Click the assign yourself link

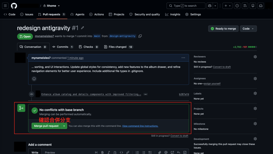coord(212,84)
